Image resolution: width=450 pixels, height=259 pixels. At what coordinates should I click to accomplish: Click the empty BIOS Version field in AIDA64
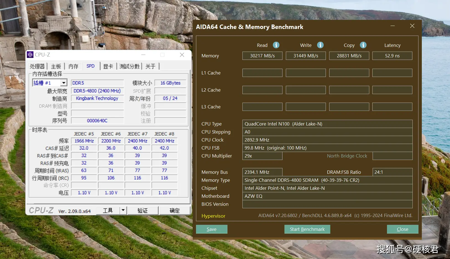click(x=327, y=204)
